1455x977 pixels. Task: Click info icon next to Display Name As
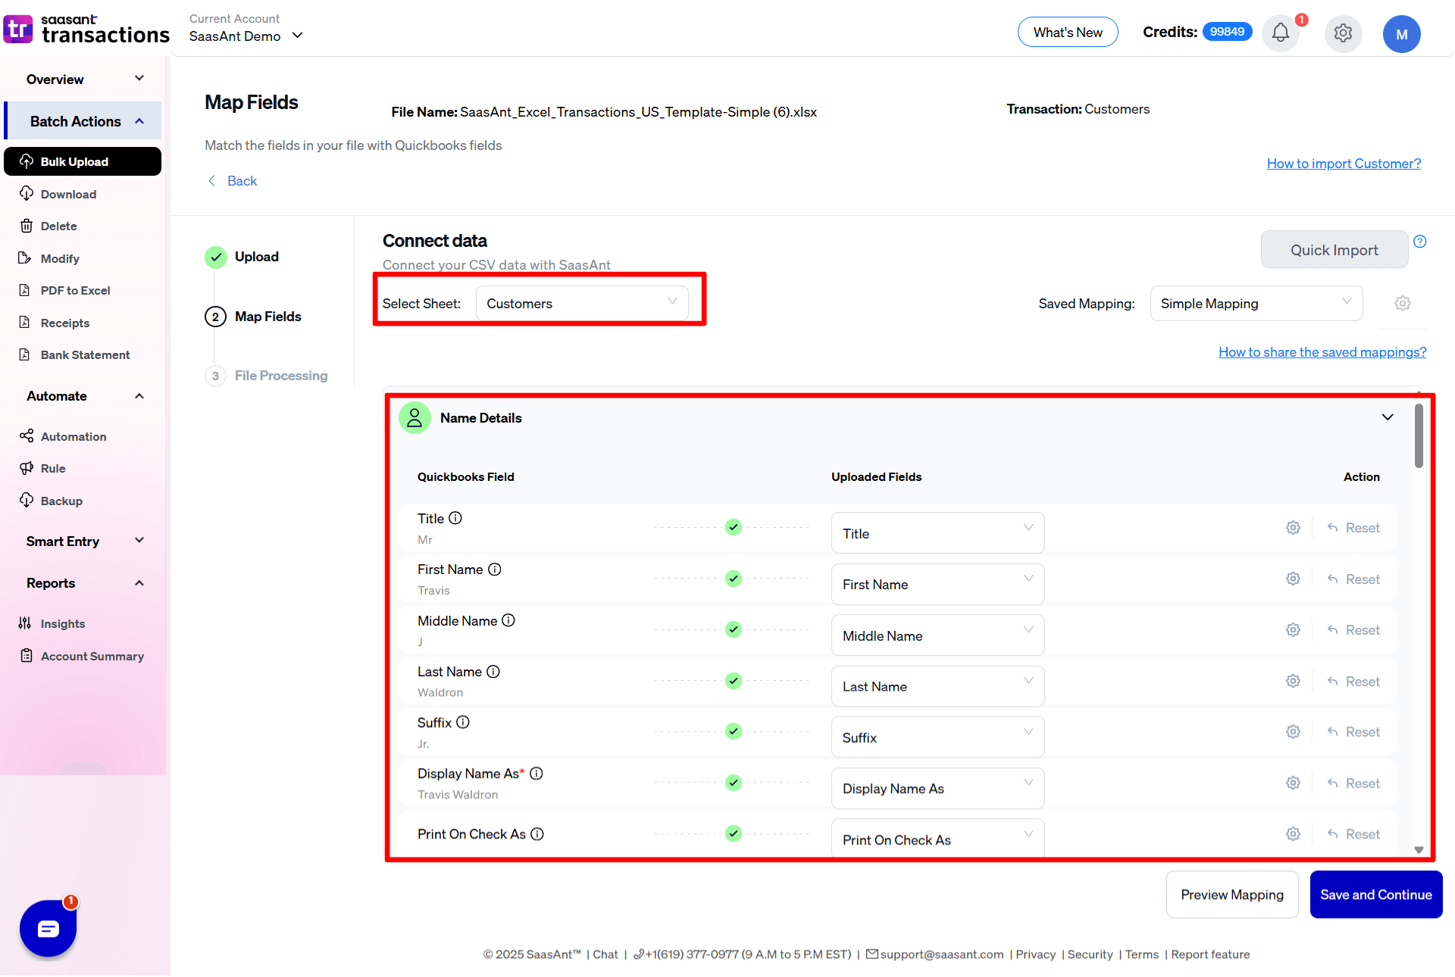[537, 774]
